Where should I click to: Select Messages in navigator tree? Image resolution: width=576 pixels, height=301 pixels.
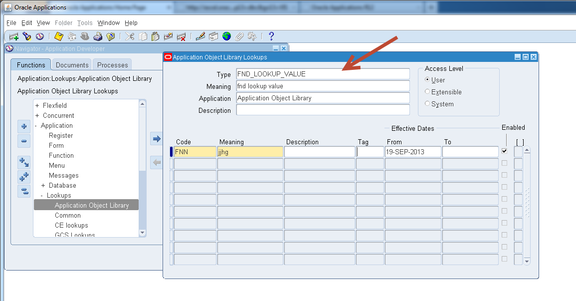pyautogui.click(x=64, y=176)
